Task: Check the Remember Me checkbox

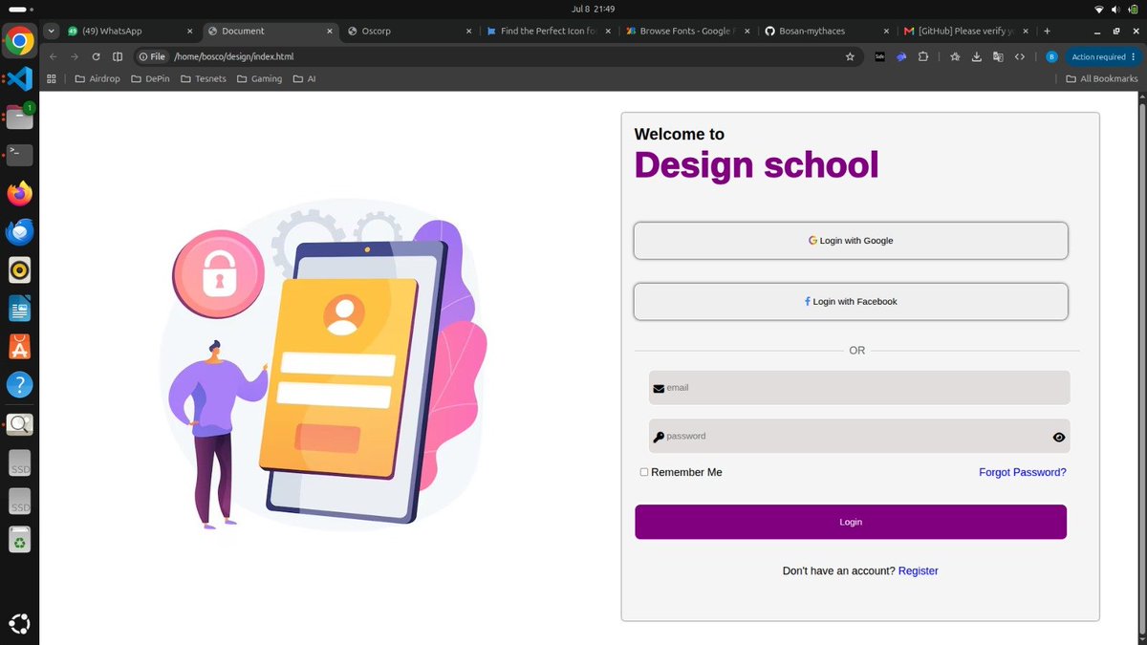Action: coord(644,472)
